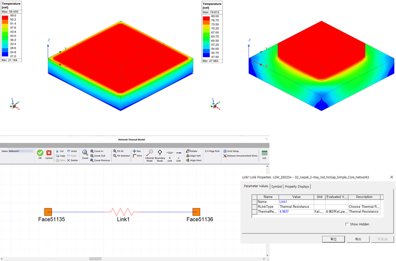Activate the Pan tool
Viewport: 396px width, 261px height.
point(137,151)
